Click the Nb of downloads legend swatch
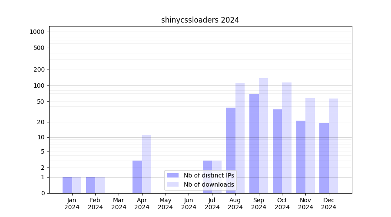 [x=172, y=184]
